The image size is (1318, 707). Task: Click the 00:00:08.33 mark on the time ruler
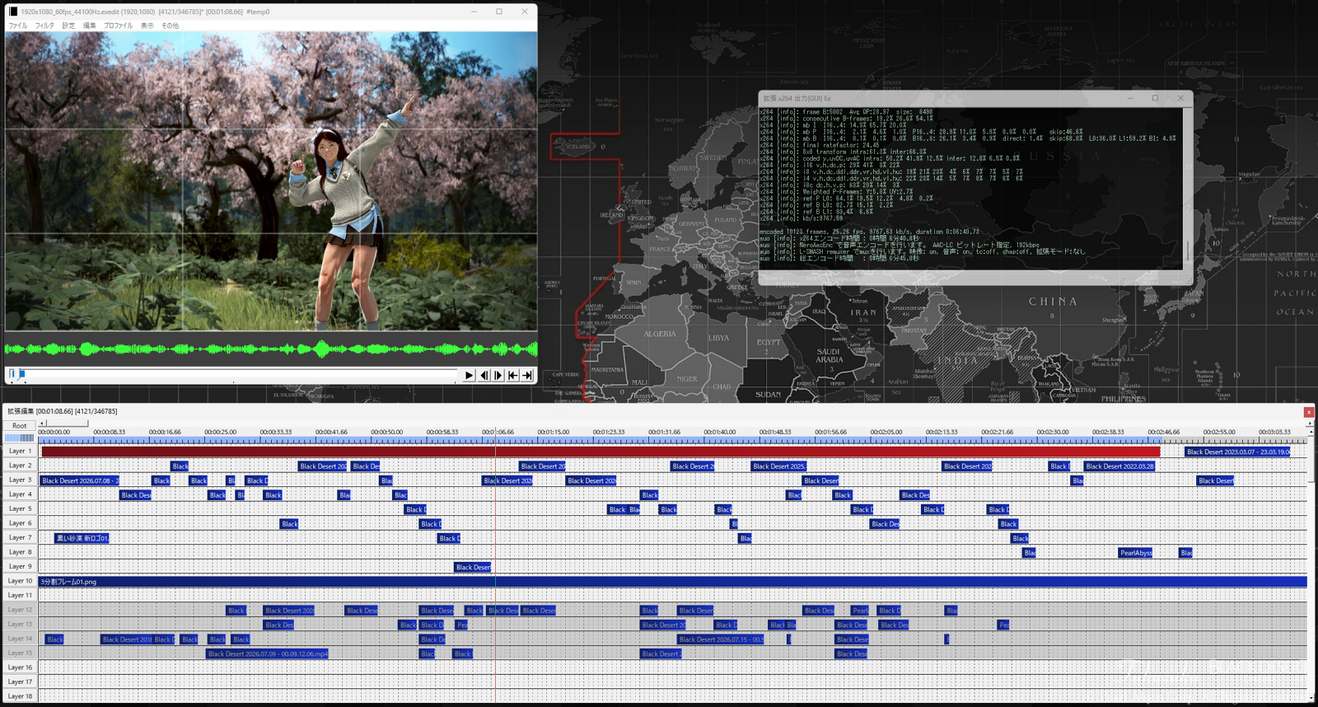click(110, 432)
